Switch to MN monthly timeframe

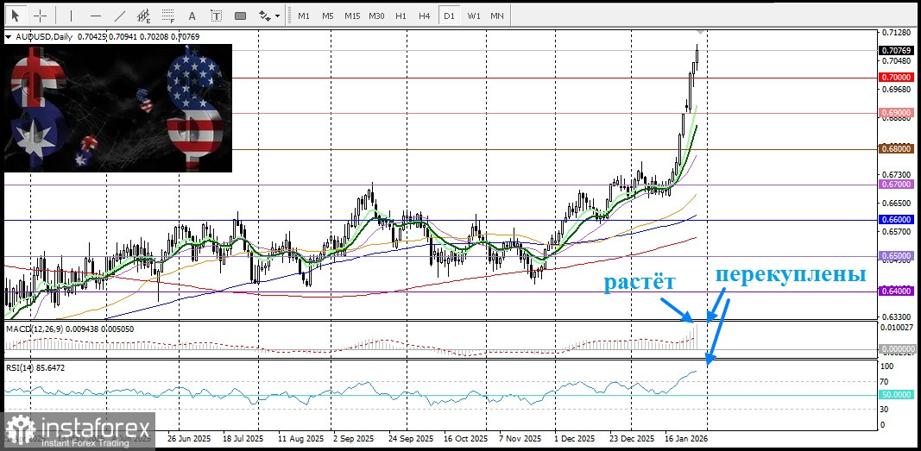[497, 16]
